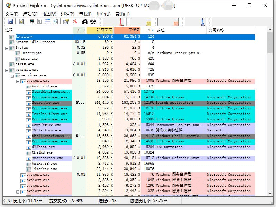Viewport: 276px width, 207px height.
Task: Click the blue I/O graph in toolbar
Action: click(195, 22)
